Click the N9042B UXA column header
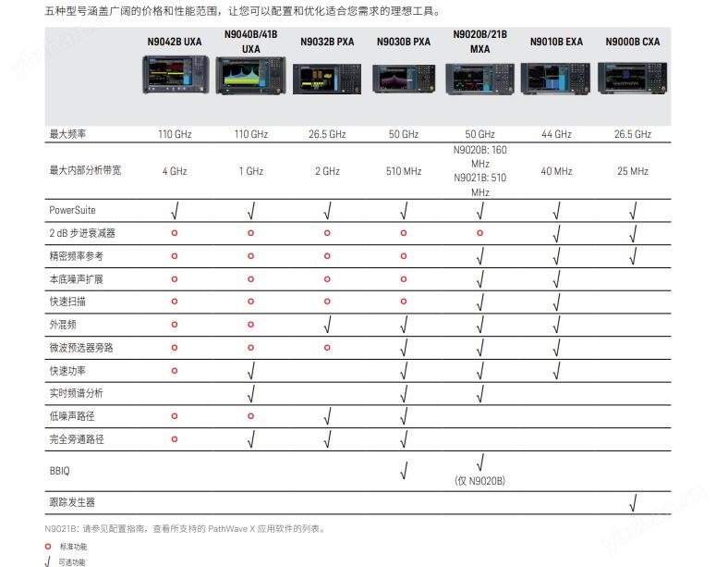 (x=175, y=42)
